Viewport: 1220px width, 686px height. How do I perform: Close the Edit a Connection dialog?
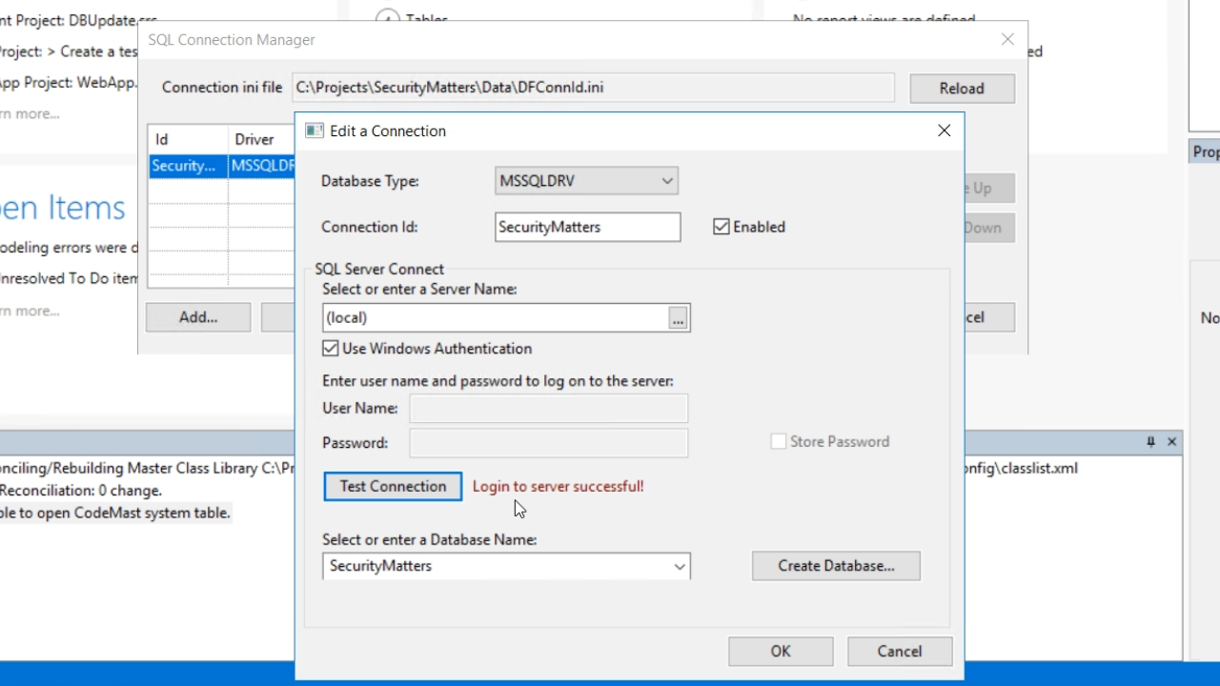click(x=944, y=131)
